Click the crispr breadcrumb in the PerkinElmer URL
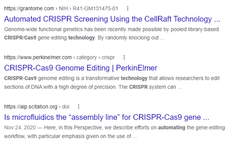This screenshot has width=231, height=146. pyautogui.click(x=108, y=57)
